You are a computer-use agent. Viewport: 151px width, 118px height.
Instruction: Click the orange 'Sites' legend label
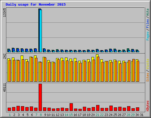147,77
